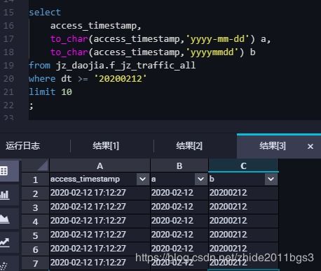The height and width of the screenshot is (271, 321).
Task: Click the 2020-02-12 cell in row 6
Action: pyautogui.click(x=179, y=249)
